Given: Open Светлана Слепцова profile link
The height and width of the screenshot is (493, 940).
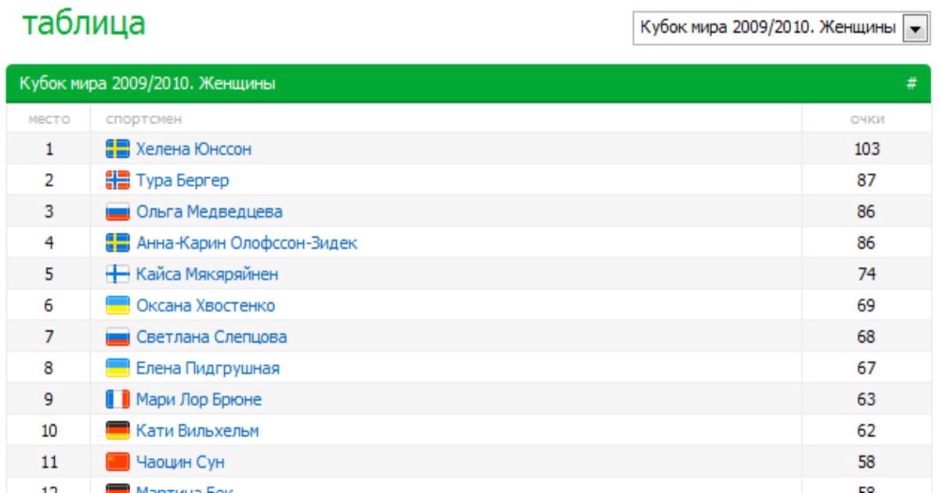Looking at the screenshot, I should [x=211, y=337].
